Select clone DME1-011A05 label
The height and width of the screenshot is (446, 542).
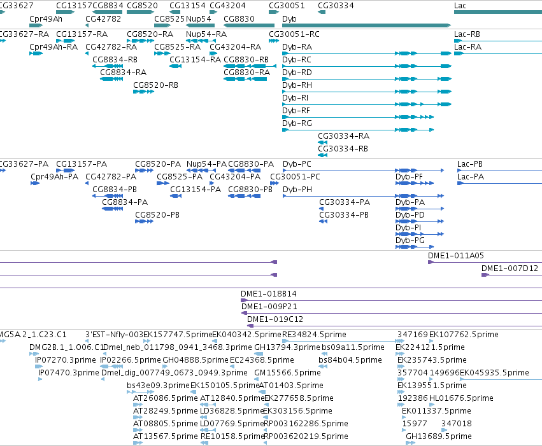pos(456,256)
